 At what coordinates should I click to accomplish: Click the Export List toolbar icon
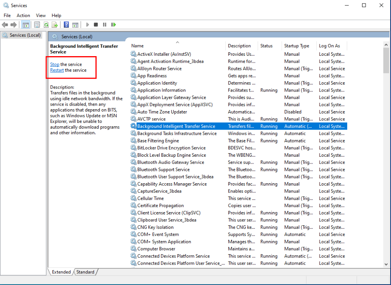55,25
